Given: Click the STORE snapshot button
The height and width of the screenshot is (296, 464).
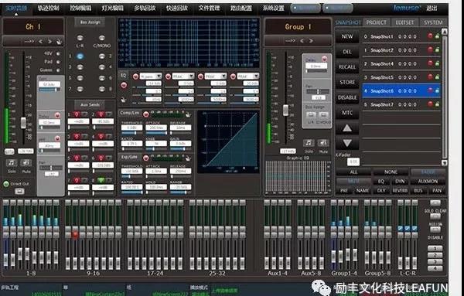Looking at the screenshot, I should (x=347, y=82).
